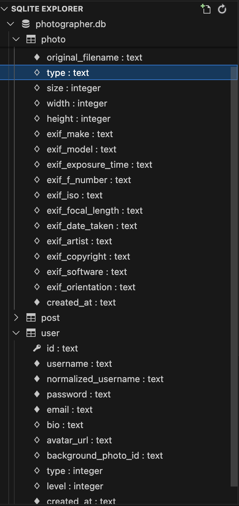Collapse the photographer.db database node
Image resolution: width=239 pixels, height=506 pixels.
point(11,24)
